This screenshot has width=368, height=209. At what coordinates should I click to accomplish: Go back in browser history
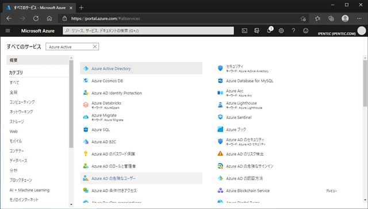9,18
